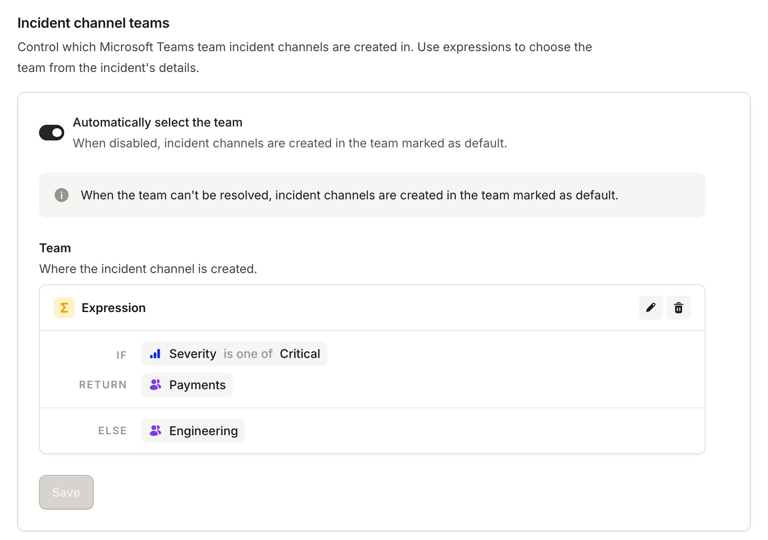The image size is (768, 540).
Task: Click the info circle icon
Action: pos(62,195)
